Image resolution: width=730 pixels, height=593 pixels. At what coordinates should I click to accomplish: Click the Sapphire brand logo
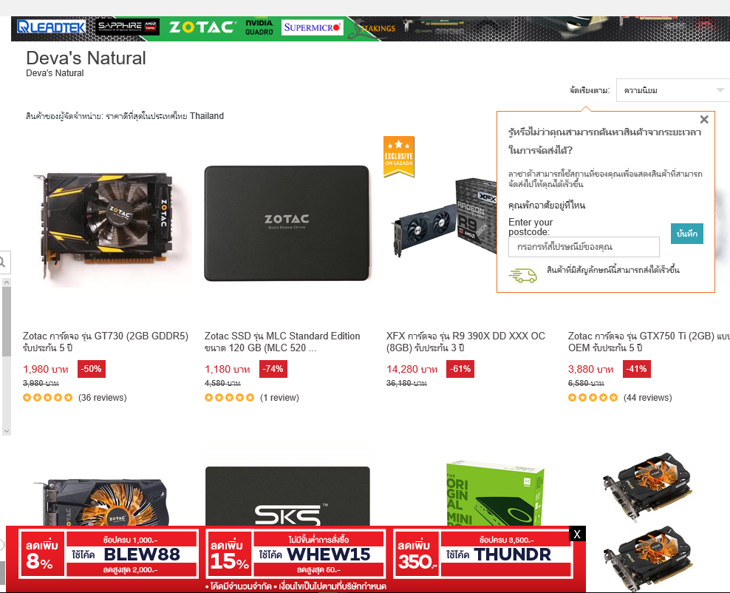[127, 27]
